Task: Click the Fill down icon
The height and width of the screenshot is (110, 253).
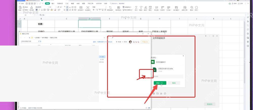Action: [150, 7]
